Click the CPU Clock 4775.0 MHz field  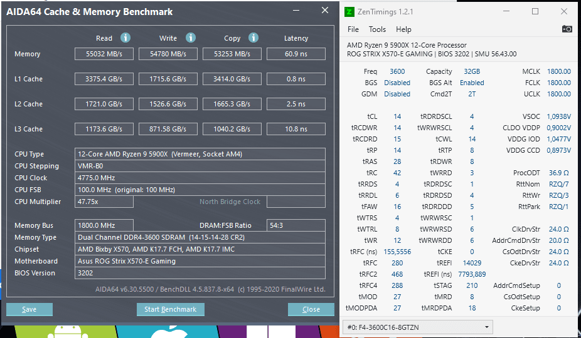tap(200, 178)
